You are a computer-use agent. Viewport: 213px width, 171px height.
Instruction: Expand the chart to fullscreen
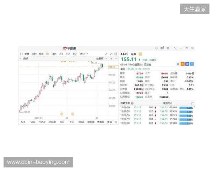tap(111, 54)
